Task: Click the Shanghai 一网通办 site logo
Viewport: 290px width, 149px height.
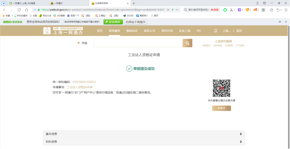Action: click(63, 31)
